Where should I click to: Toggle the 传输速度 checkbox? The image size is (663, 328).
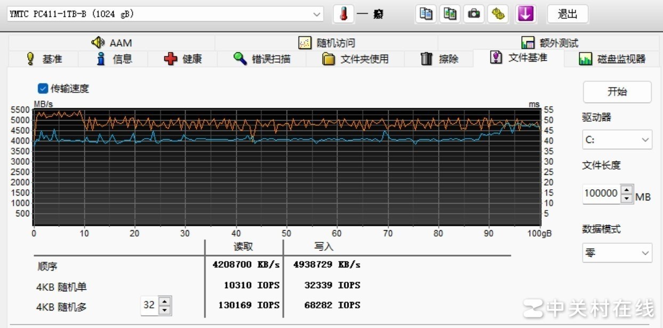click(43, 89)
